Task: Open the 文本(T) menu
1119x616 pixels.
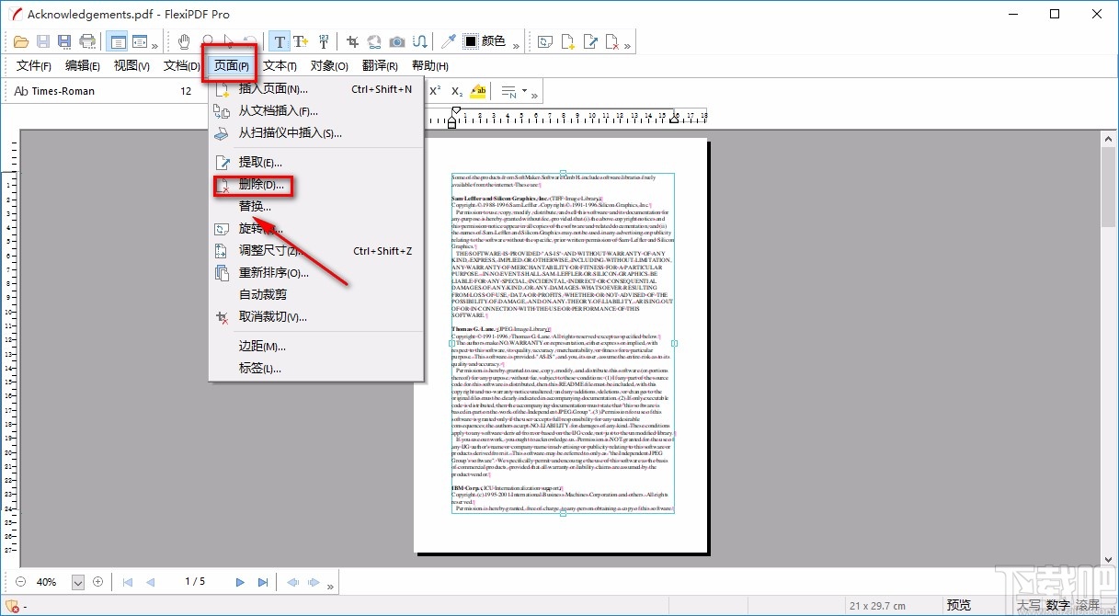Action: click(x=279, y=66)
